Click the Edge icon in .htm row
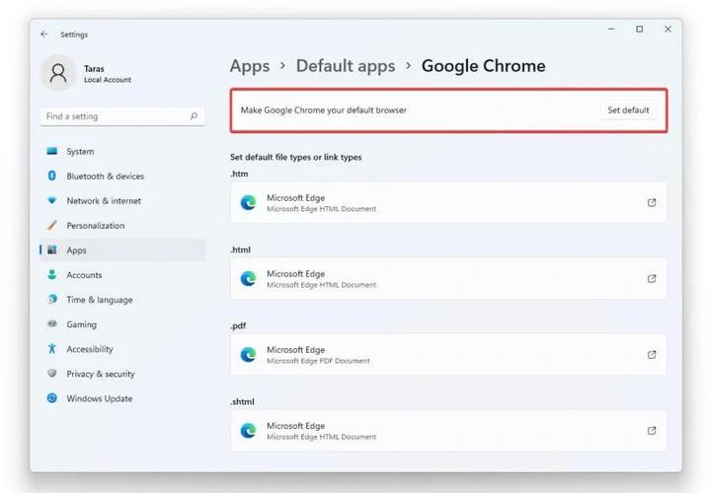712x493 pixels. click(248, 202)
